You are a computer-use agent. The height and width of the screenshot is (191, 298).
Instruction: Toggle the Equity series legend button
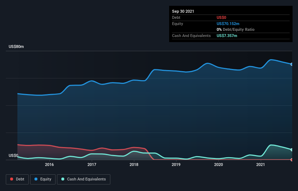tap(43, 179)
